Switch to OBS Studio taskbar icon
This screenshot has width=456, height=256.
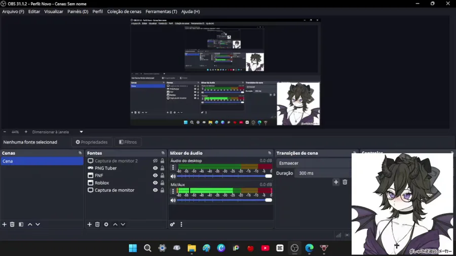tap(294, 248)
